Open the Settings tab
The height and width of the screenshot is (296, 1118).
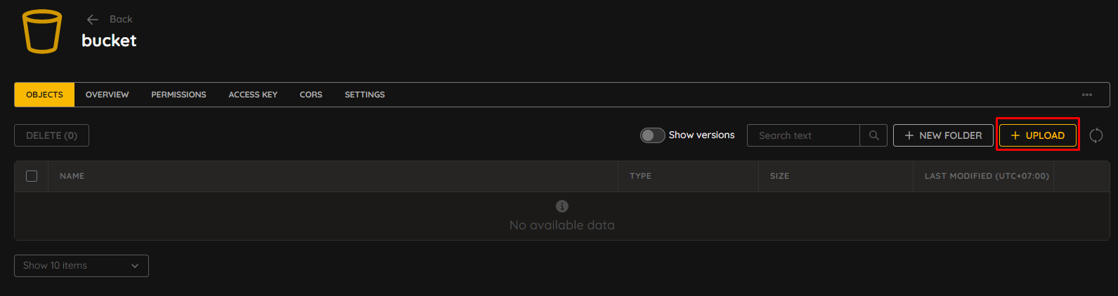365,95
